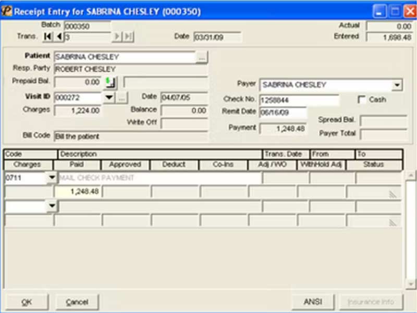
Task: Open the Visit ID dropdown
Action: point(109,98)
